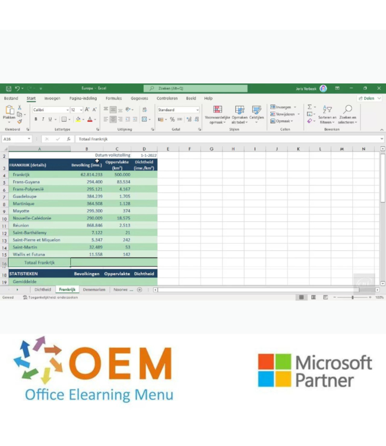Click the Fill down icon in Bewerken
The height and width of the screenshot is (446, 386).
click(309, 114)
